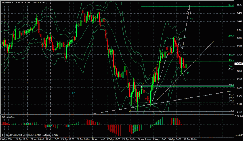Image resolution: width=243 pixels, height=141 pixels.
Task: Click price axis label 1.5505
Action: (239, 5)
